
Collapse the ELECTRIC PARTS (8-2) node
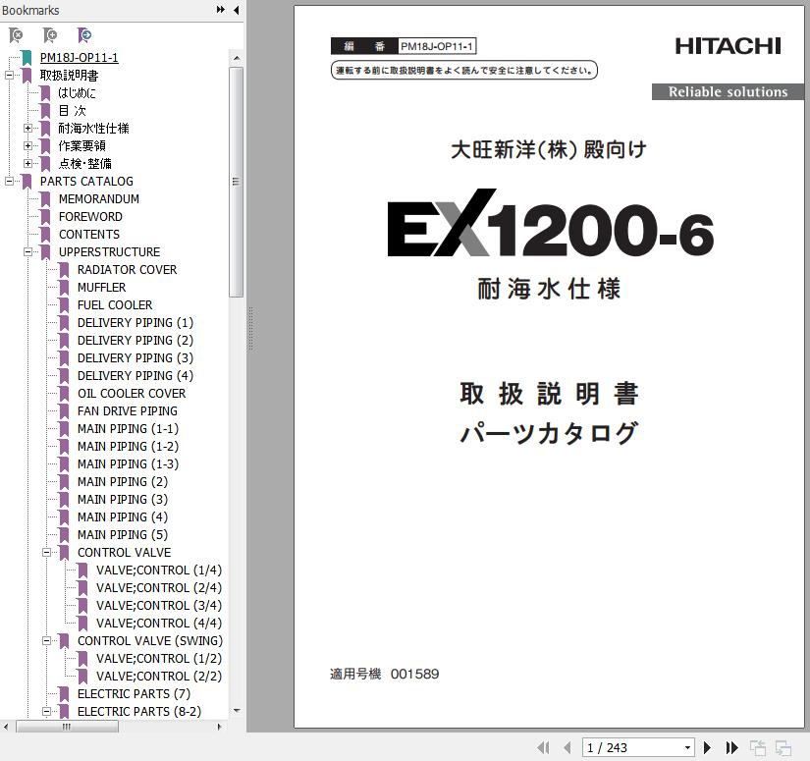click(x=46, y=711)
